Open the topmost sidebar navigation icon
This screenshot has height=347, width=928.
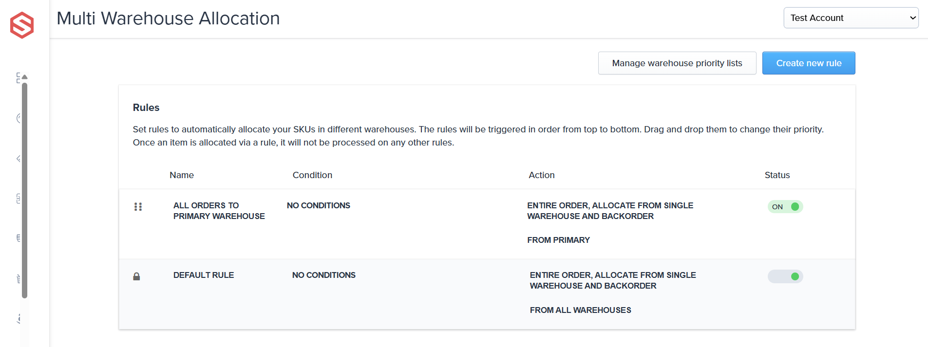(x=18, y=78)
